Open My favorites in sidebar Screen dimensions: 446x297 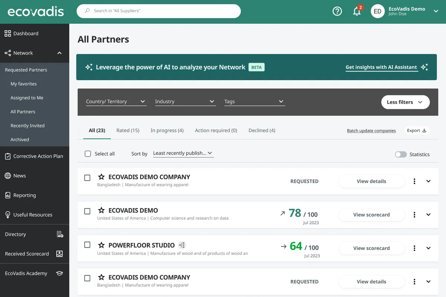(x=24, y=84)
